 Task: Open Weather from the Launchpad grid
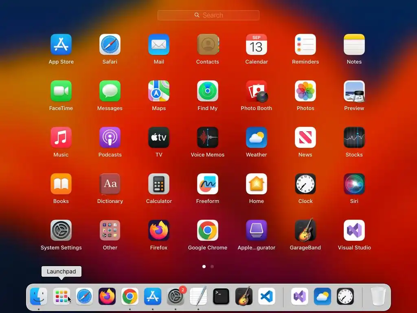257,137
